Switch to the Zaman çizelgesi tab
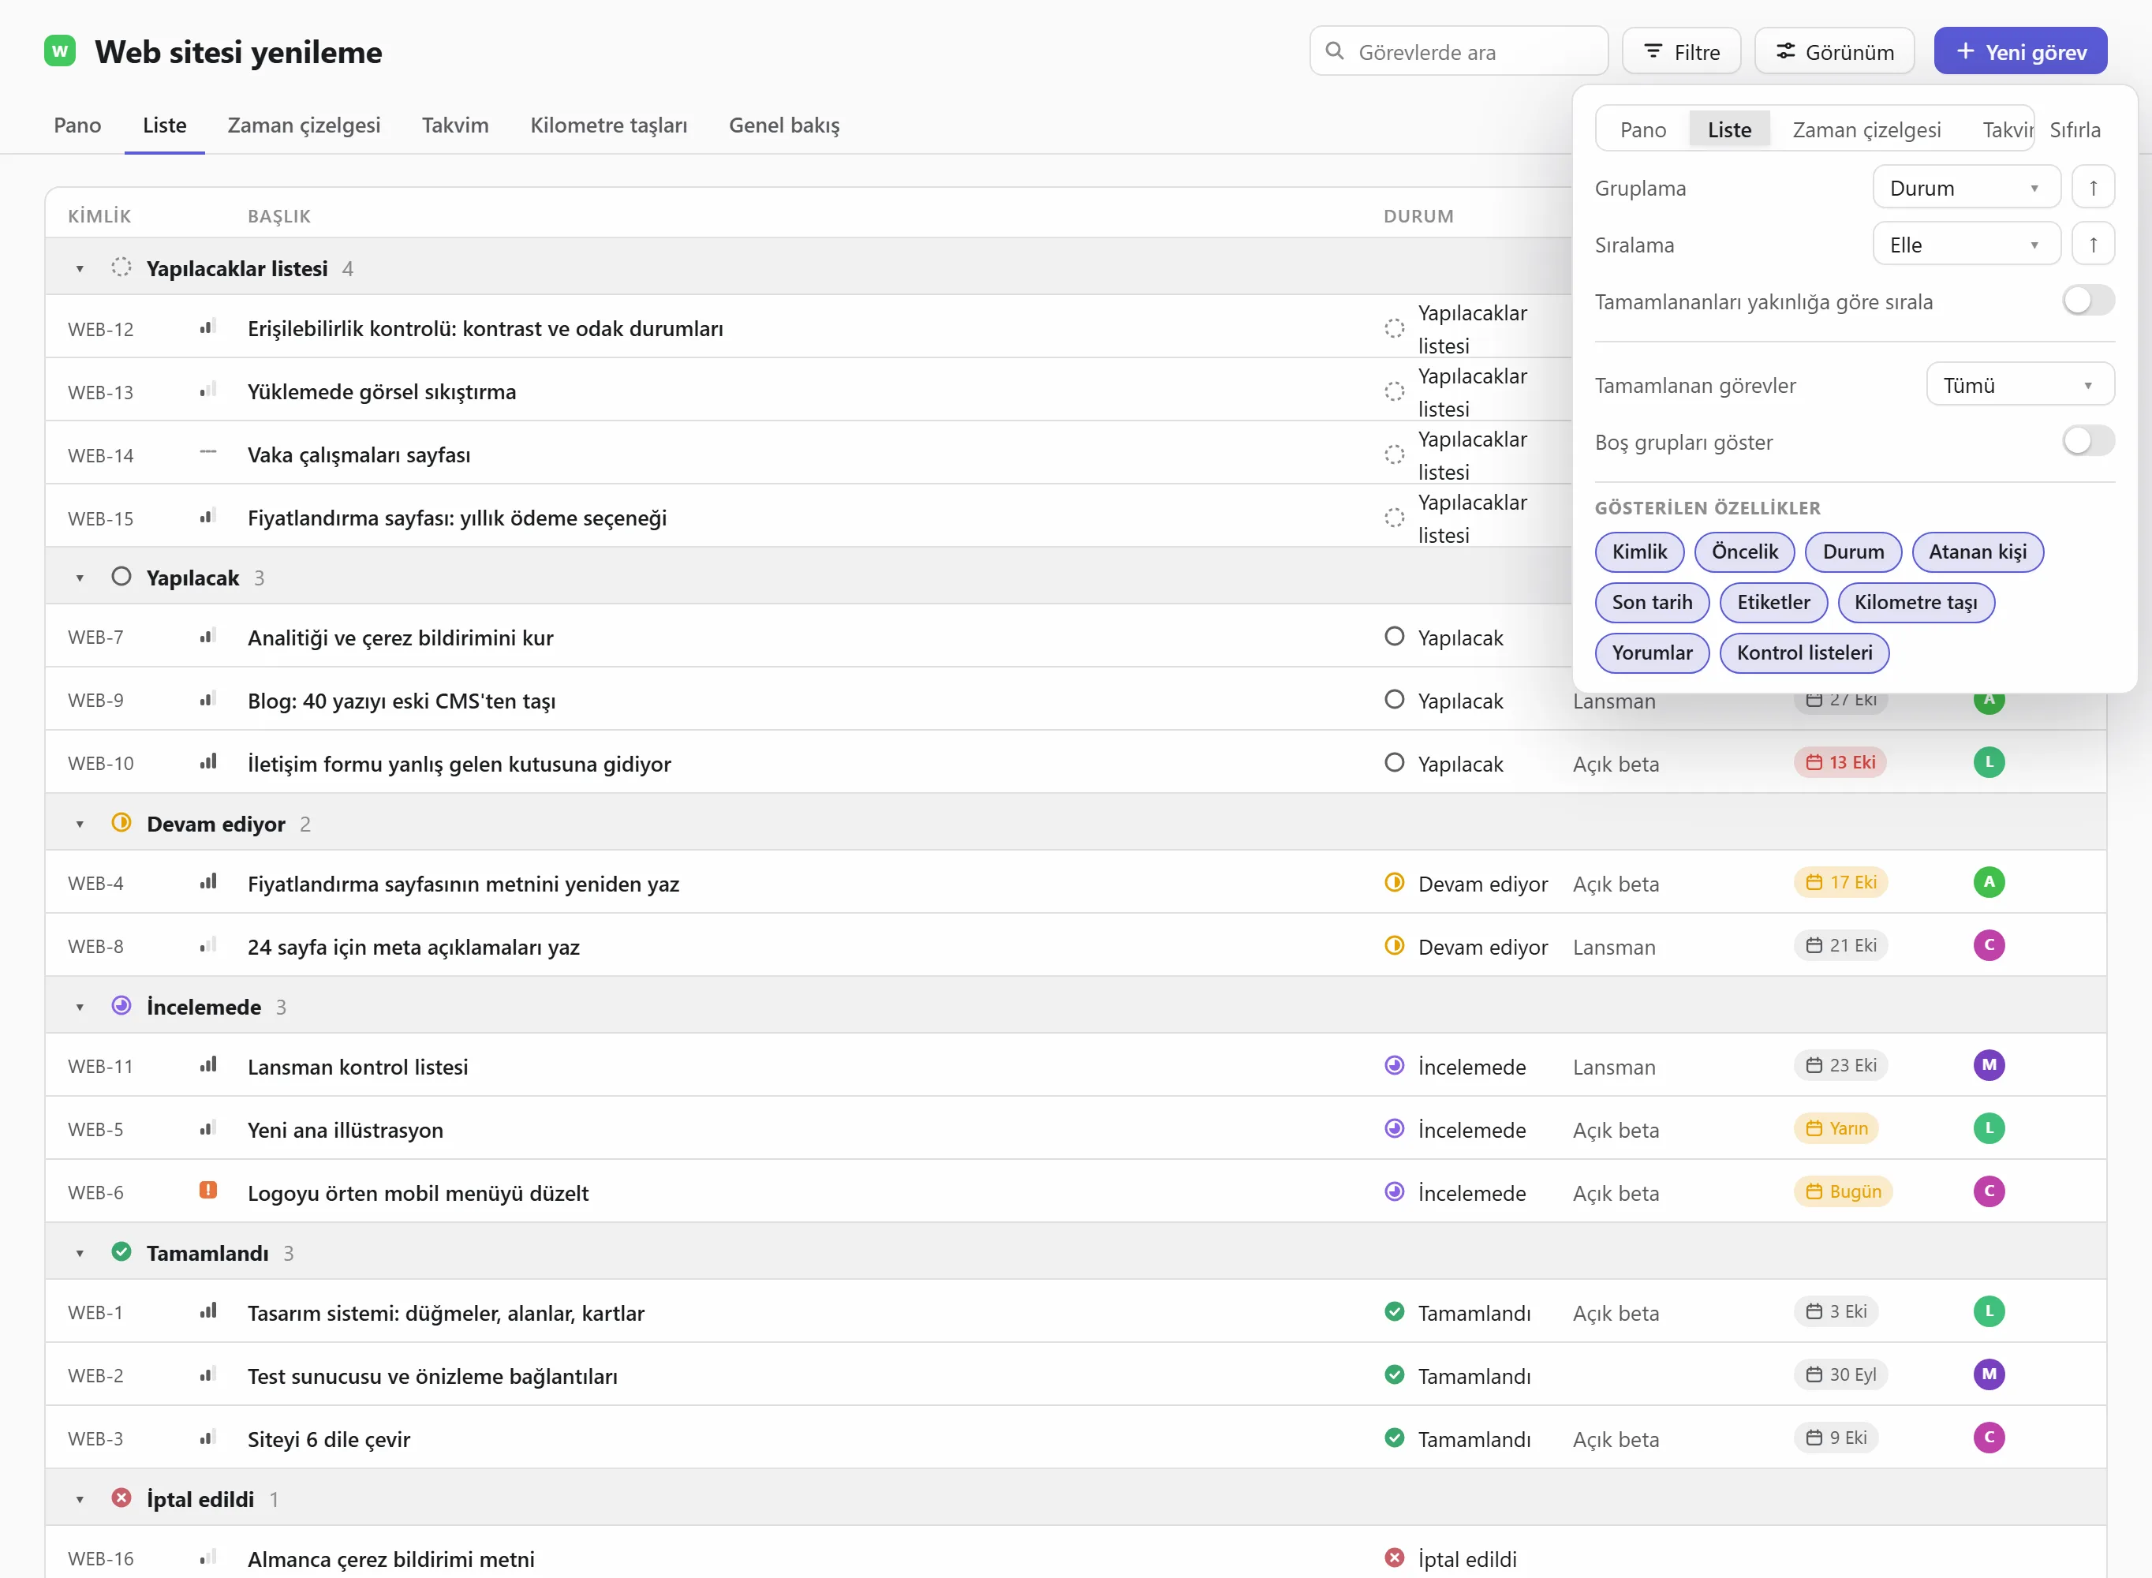Image resolution: width=2152 pixels, height=1578 pixels. [x=304, y=125]
